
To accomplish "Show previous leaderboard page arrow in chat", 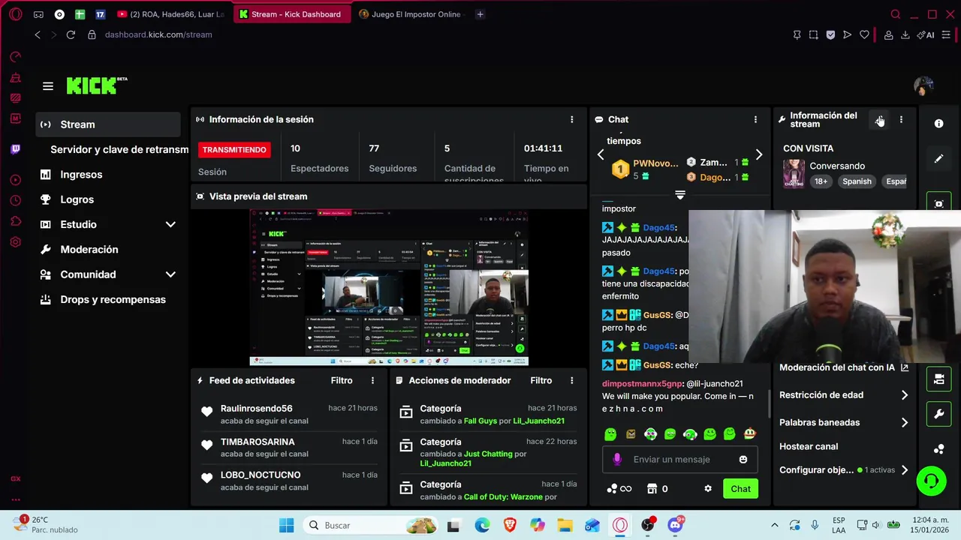I will coord(601,155).
